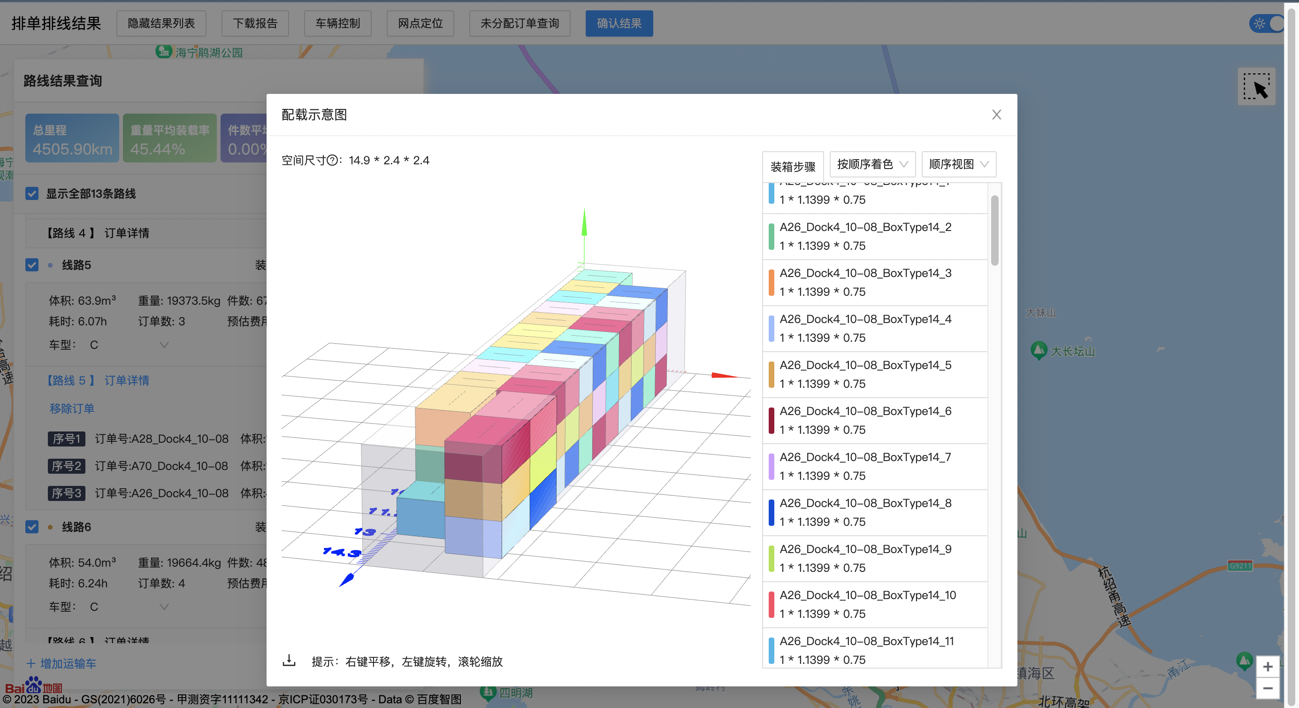The height and width of the screenshot is (708, 1299).
Task: Click the box list scrollbar thumb
Action: [x=994, y=230]
